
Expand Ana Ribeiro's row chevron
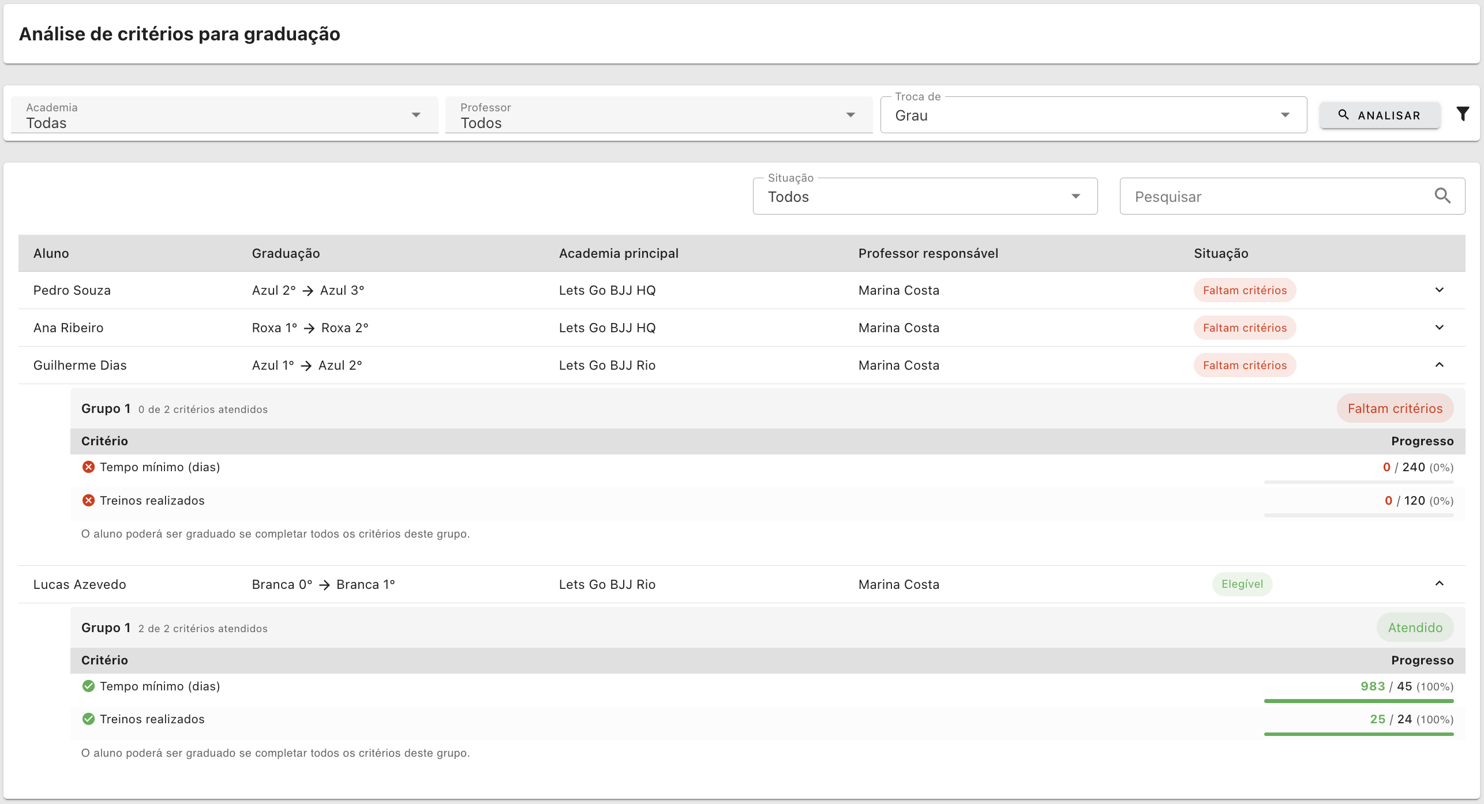pyautogui.click(x=1439, y=328)
